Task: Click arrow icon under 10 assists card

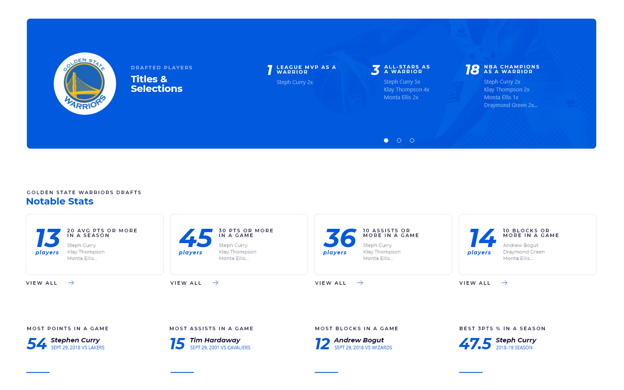Action: tap(360, 283)
